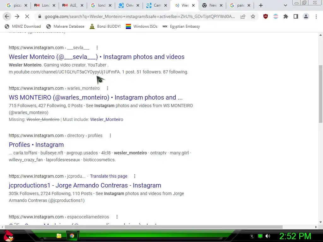Open volume control in system tray
Viewport: 323px width, 242px height.
pyautogui.click(x=267, y=236)
